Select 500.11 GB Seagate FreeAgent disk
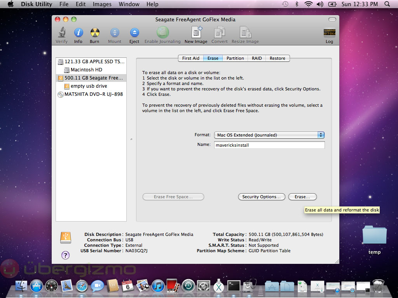Image resolution: width=398 pixels, height=298 pixels. [x=91, y=78]
